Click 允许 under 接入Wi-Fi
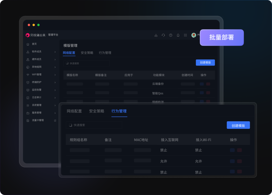Image resolution: width=272 pixels, height=195 pixels. tap(198, 161)
